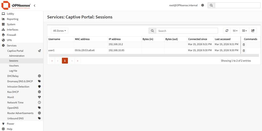262x131 pixels.
Task: Click the Captive Portal paper plane icon
Action: coord(39,51)
